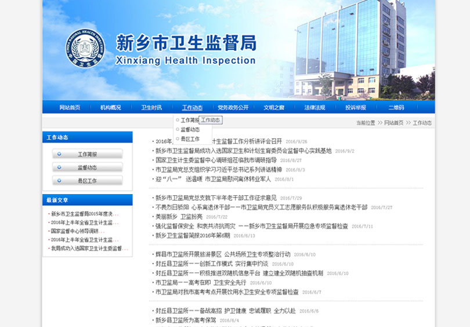Click the 网站首页 breadcrumb link

coord(393,123)
